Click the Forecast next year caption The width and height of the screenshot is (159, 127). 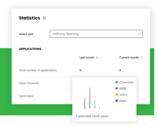click(x=92, y=116)
